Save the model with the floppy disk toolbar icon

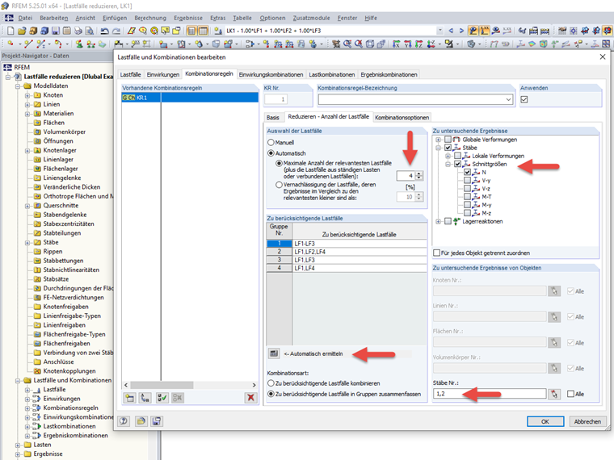pos(56,31)
